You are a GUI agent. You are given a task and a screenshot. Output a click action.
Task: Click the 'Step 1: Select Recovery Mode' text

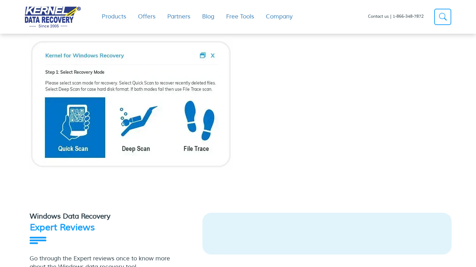point(75,72)
